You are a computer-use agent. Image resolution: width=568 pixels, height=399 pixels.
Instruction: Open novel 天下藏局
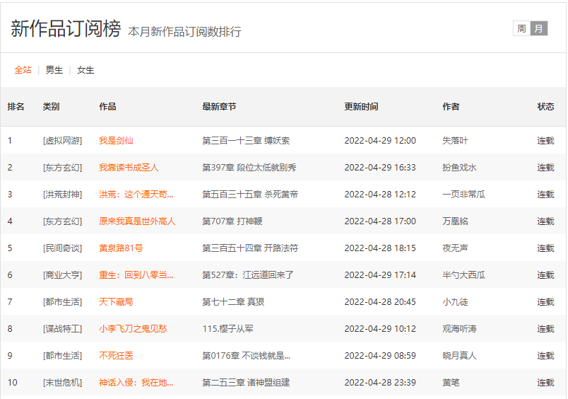click(116, 301)
